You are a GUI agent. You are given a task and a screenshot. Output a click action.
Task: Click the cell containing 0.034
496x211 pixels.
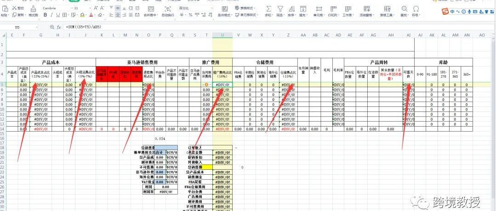coord(160,139)
